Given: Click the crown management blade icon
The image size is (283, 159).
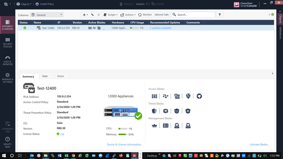Looking at the screenshot, I should pyautogui.click(x=154, y=126).
